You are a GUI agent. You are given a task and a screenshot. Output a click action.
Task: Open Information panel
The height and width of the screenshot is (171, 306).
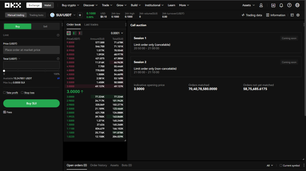pyautogui.click(x=276, y=15)
